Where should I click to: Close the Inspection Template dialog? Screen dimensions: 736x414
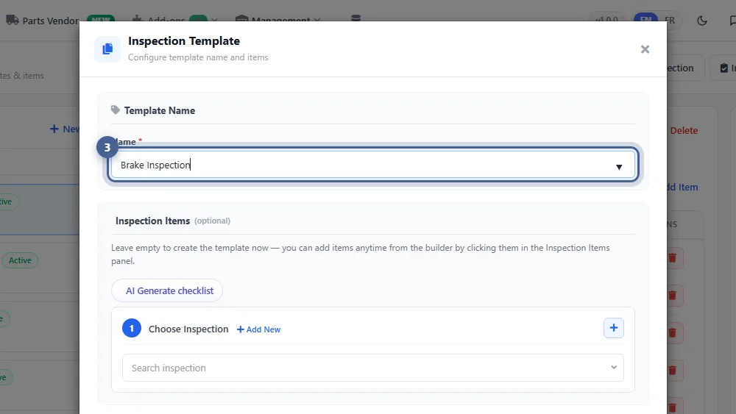point(645,49)
